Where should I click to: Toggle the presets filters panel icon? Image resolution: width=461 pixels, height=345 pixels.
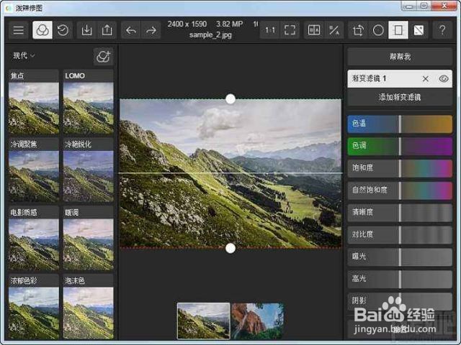click(x=42, y=30)
